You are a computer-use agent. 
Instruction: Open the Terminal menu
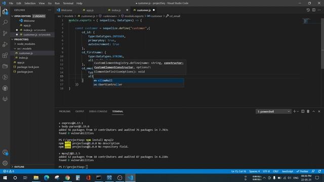point(68,3)
